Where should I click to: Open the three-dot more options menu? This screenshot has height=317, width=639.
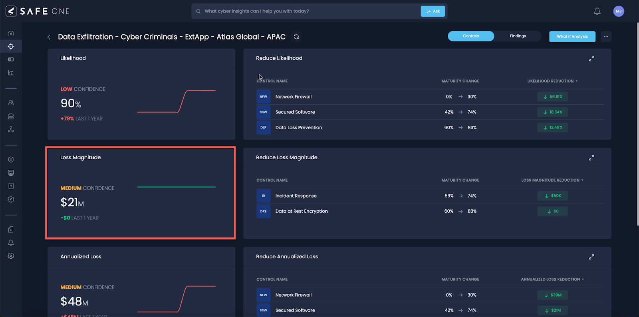pos(606,37)
